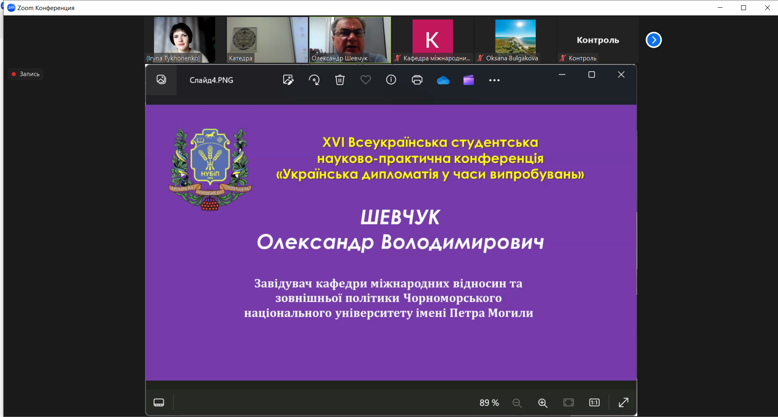Click the Кафедра міжнародни... participant tile
The width and height of the screenshot is (778, 417).
pyautogui.click(x=433, y=40)
